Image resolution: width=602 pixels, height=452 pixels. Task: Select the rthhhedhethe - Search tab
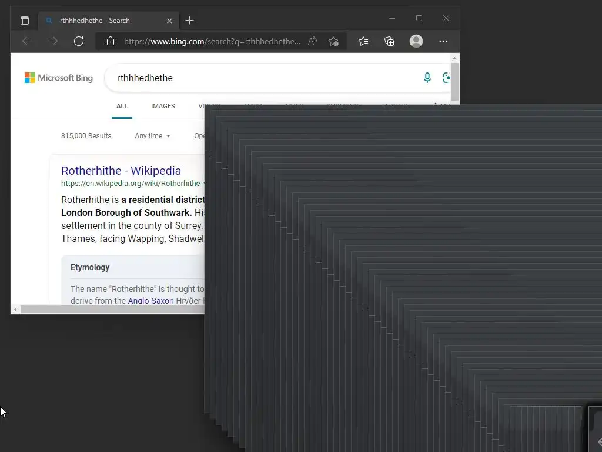(x=109, y=21)
